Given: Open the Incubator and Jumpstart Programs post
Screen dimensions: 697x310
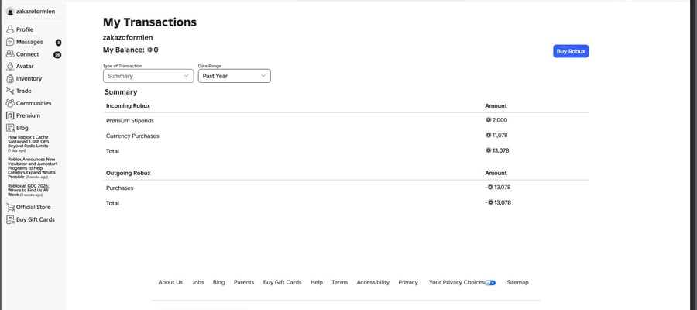Looking at the screenshot, I should pos(33,168).
